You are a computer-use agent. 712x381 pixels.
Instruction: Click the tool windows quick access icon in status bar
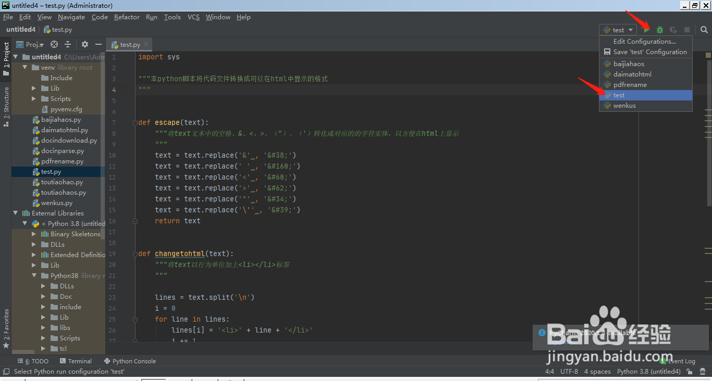(x=6, y=372)
